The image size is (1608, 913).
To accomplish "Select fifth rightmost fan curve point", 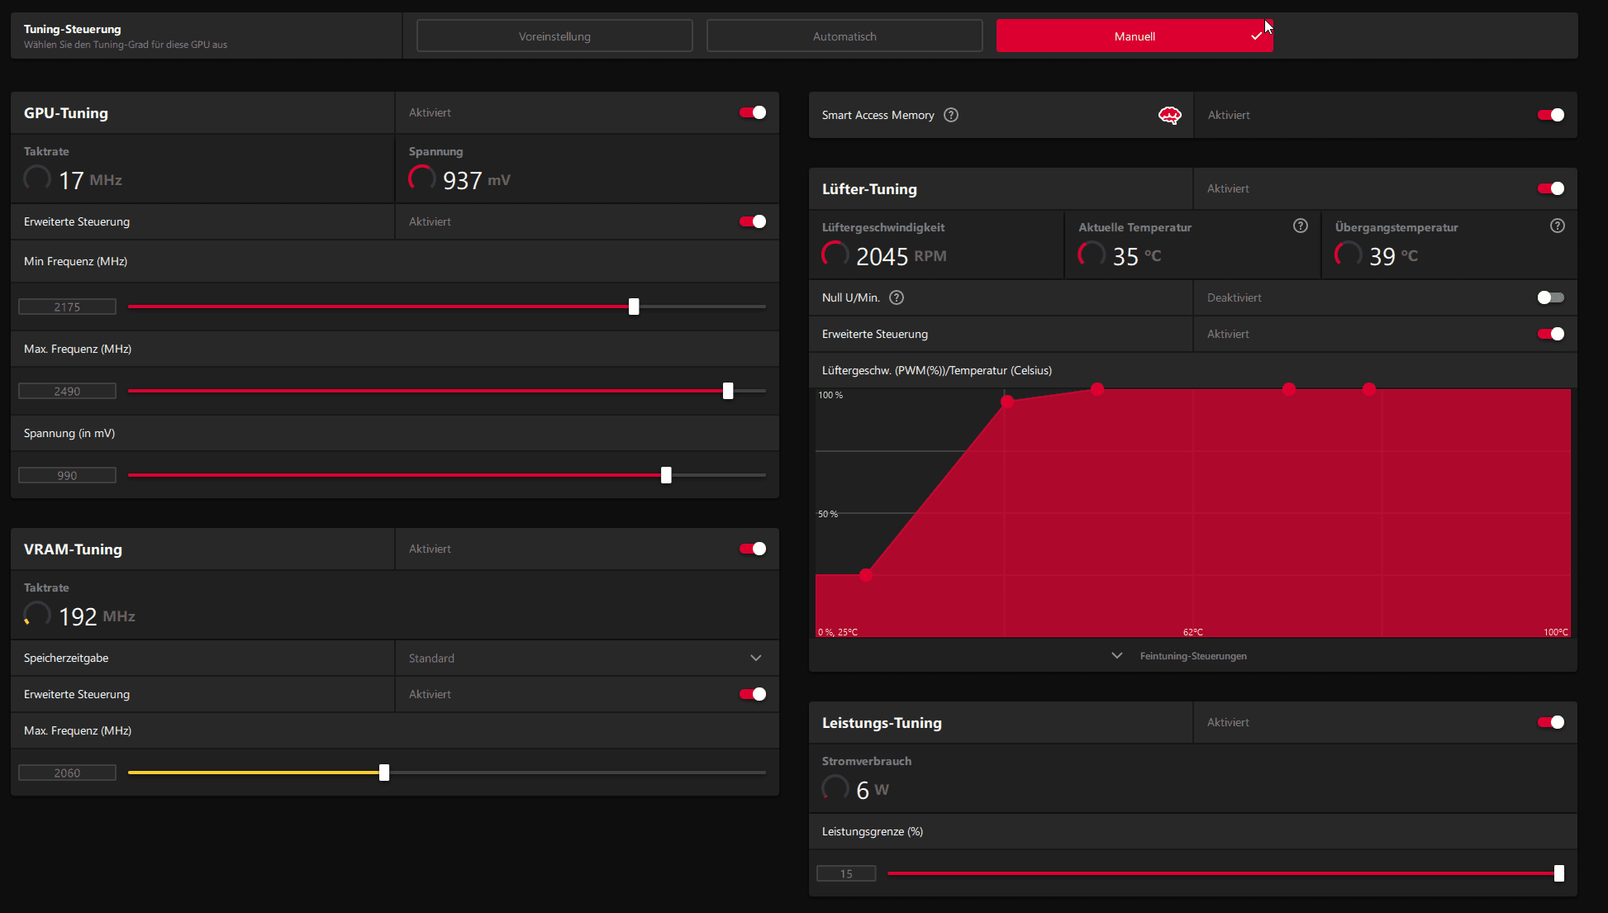I will [1369, 389].
